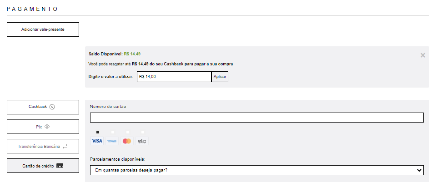The height and width of the screenshot is (182, 432).
Task: Click the card icon beside Cartão de crédito
Action: coord(59,166)
